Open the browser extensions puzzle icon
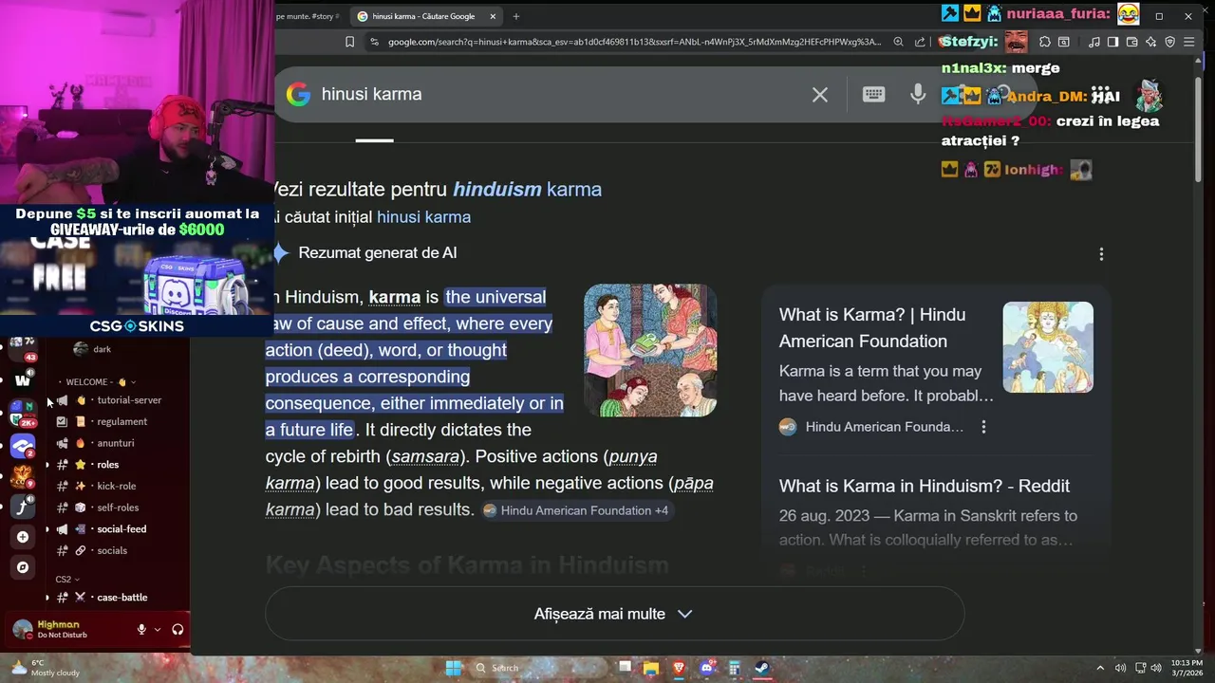This screenshot has width=1215, height=683. click(x=1044, y=42)
